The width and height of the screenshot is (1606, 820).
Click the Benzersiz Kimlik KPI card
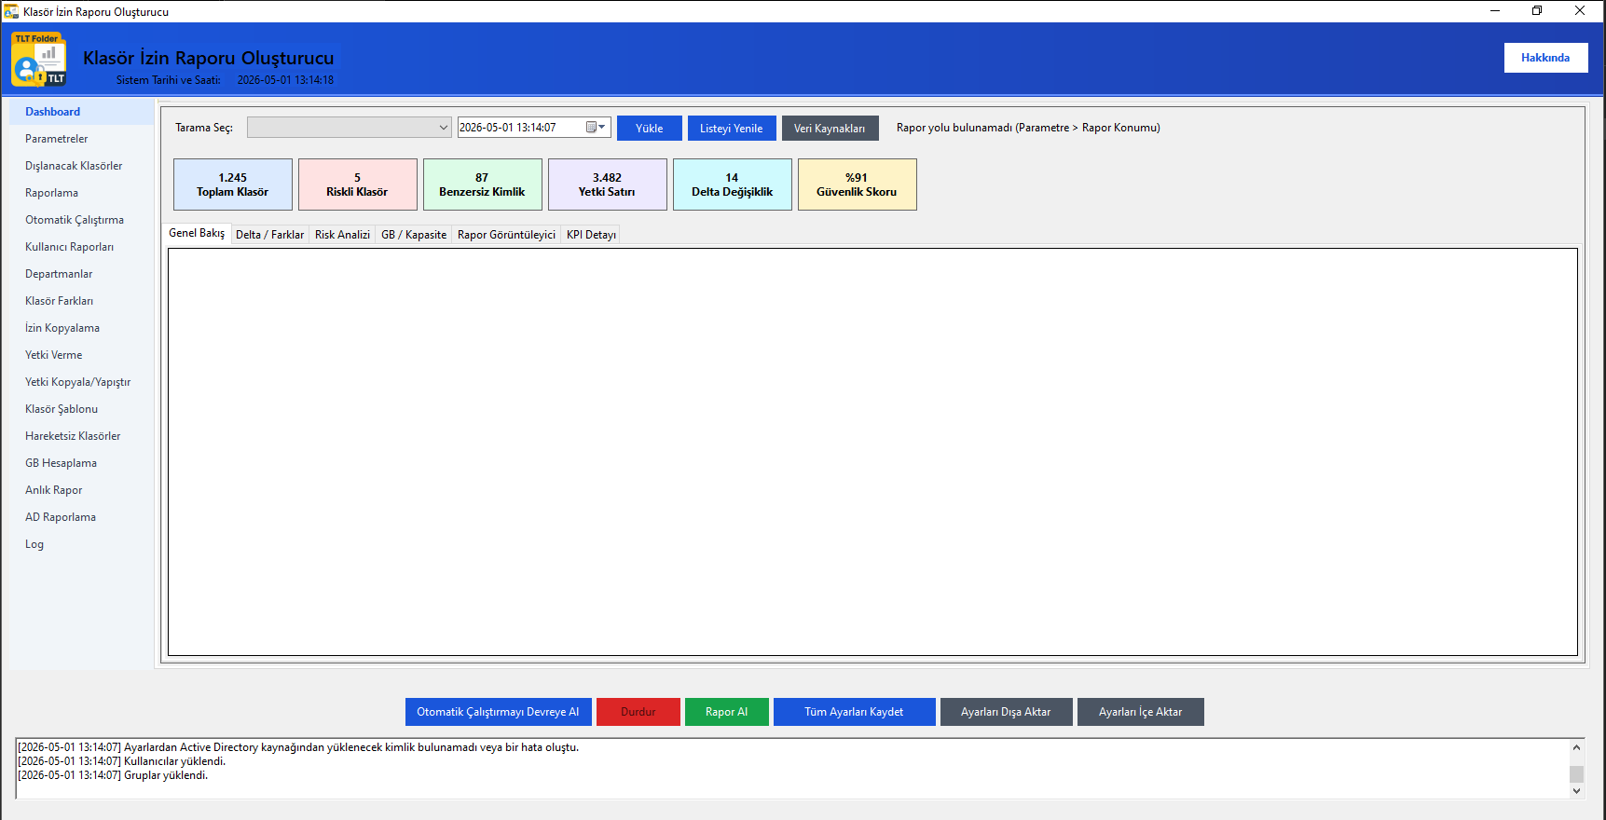483,184
